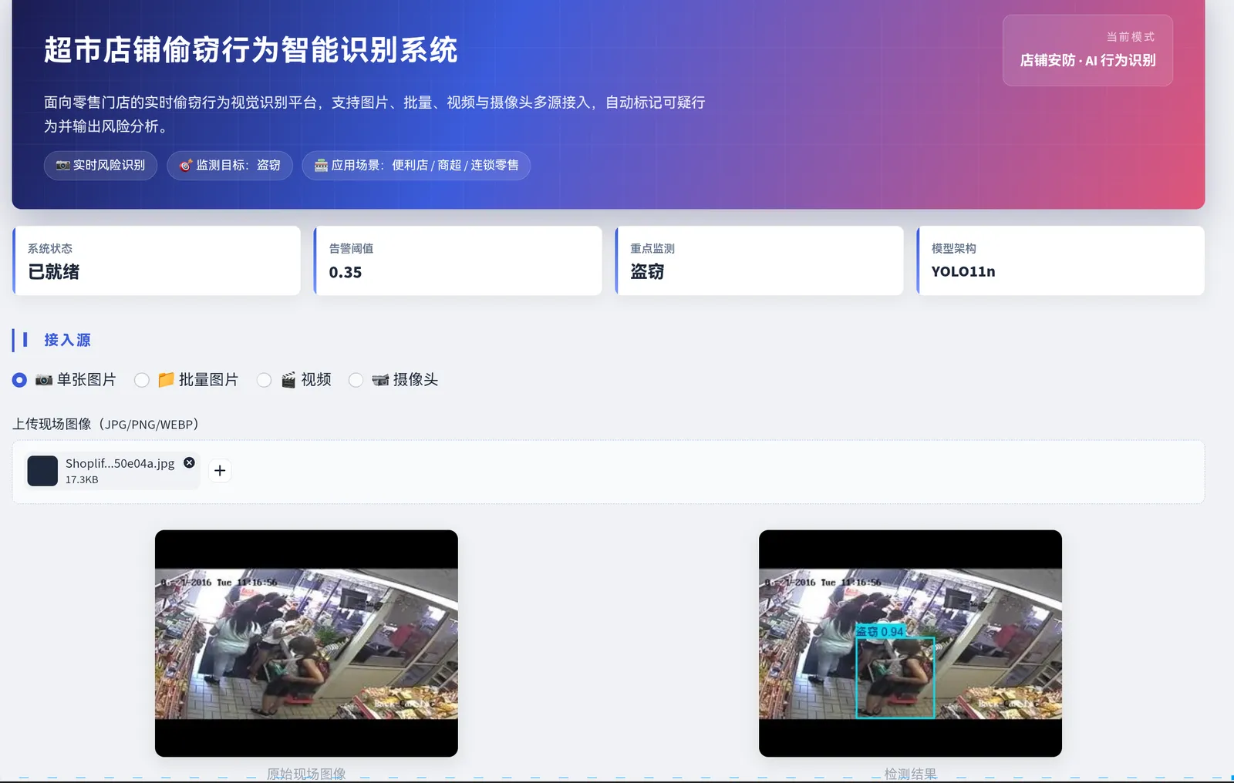Click the 模型架构 YOLO11n card
1234x783 pixels.
(1060, 260)
